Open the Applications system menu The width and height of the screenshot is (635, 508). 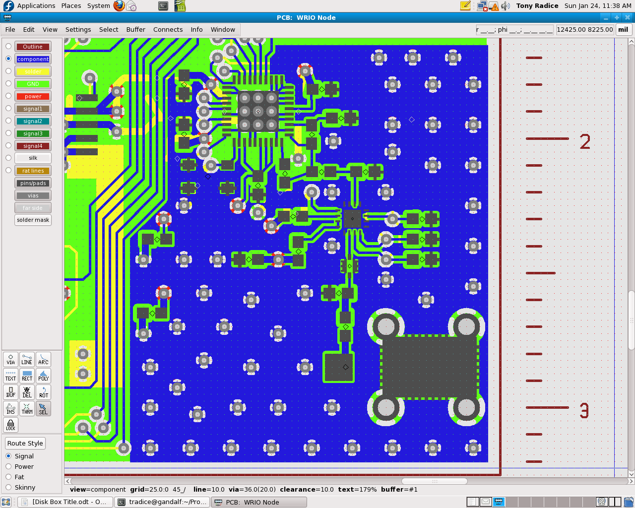click(36, 6)
